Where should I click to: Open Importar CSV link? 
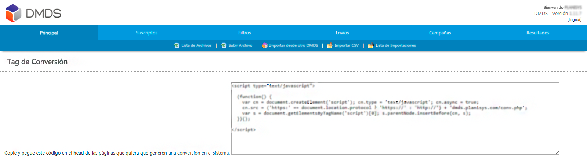click(x=347, y=45)
